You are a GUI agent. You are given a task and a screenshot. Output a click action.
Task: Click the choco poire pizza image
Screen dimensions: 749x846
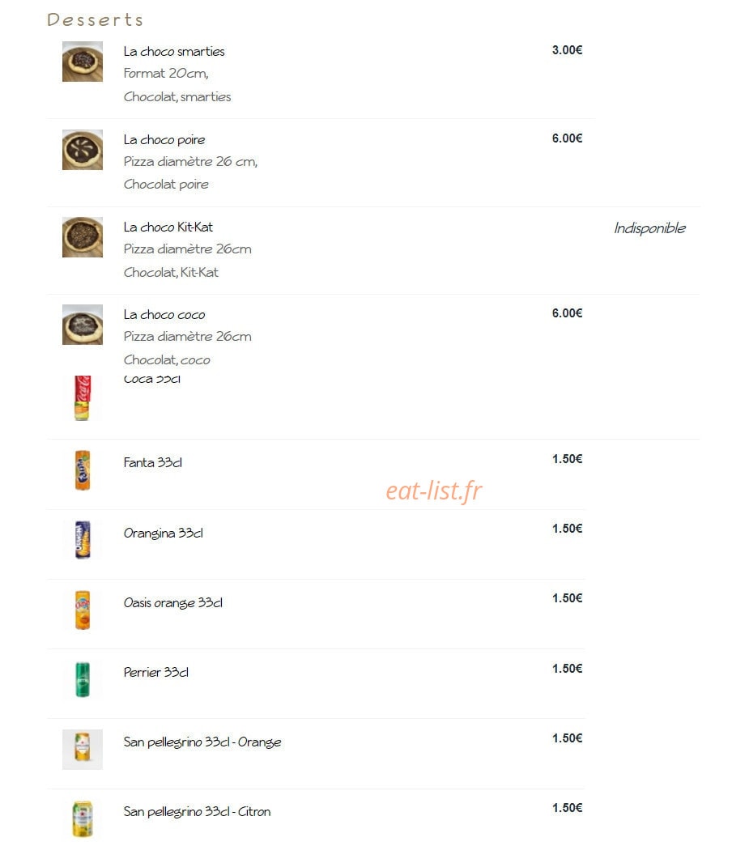coord(82,150)
